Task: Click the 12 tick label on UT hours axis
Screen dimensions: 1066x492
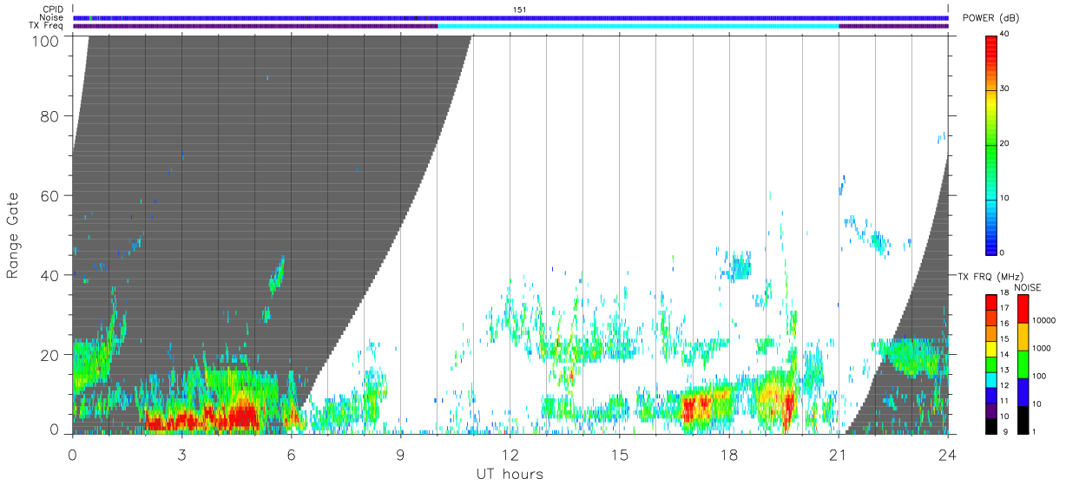Action: [510, 455]
